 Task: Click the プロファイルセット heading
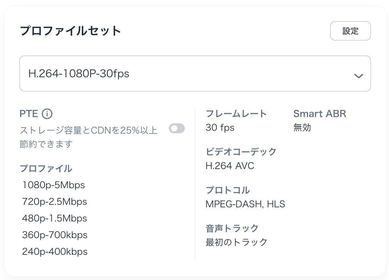[70, 31]
